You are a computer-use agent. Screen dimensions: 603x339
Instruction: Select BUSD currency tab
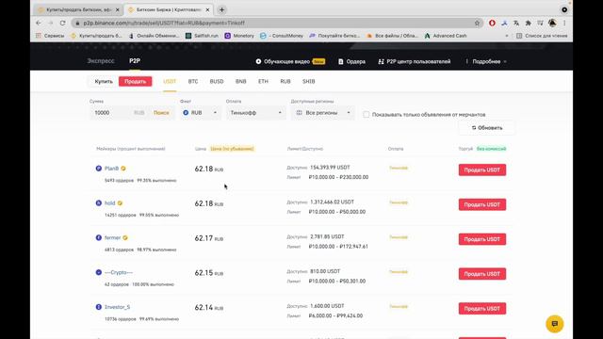(217, 82)
